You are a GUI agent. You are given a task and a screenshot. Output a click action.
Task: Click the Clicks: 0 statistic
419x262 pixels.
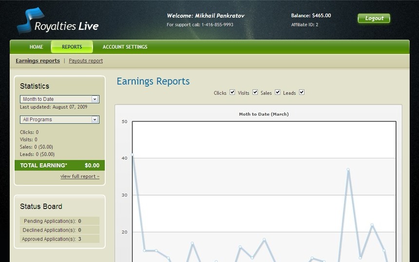click(x=29, y=132)
